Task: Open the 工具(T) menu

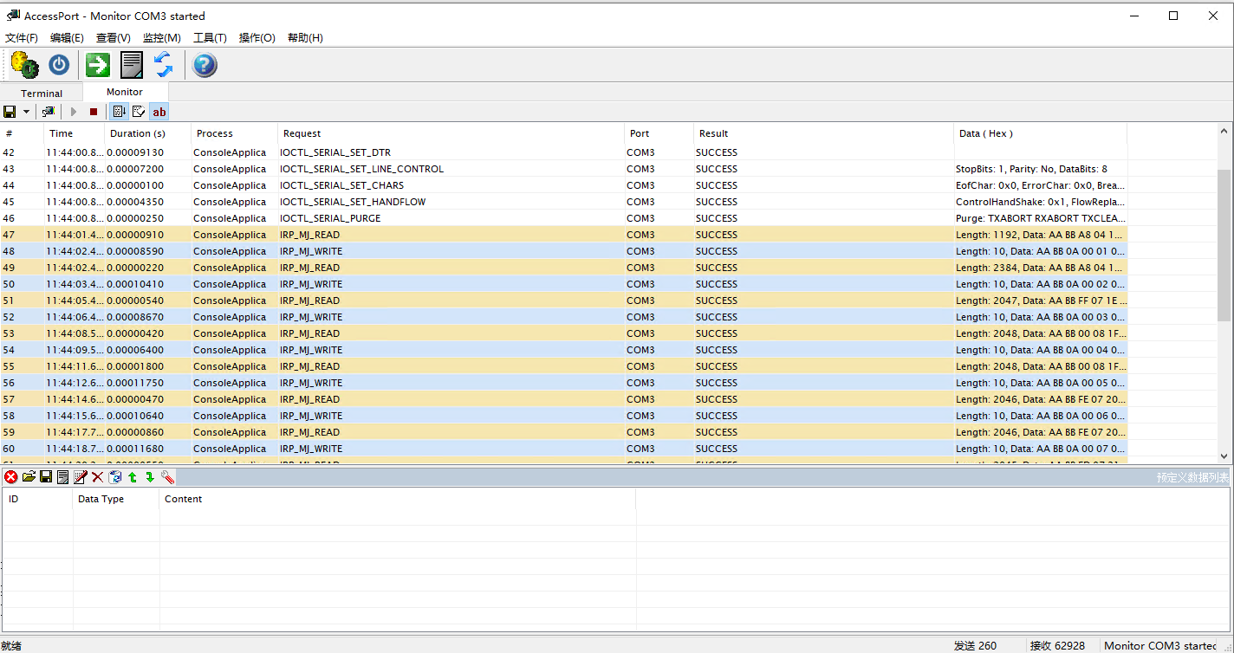Action: [210, 38]
